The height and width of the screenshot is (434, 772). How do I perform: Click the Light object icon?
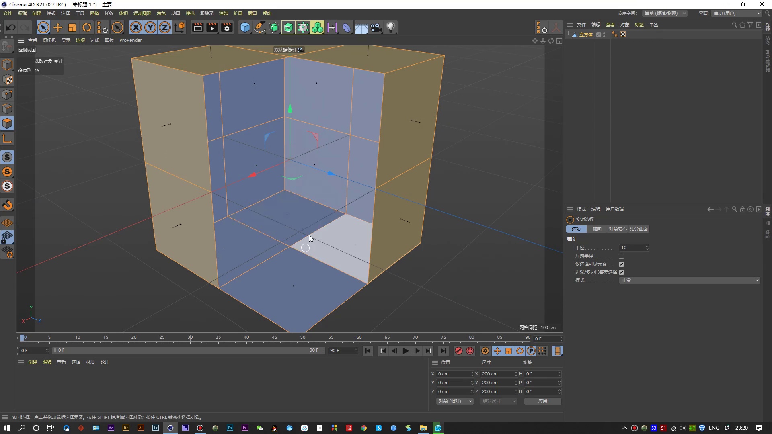391,27
